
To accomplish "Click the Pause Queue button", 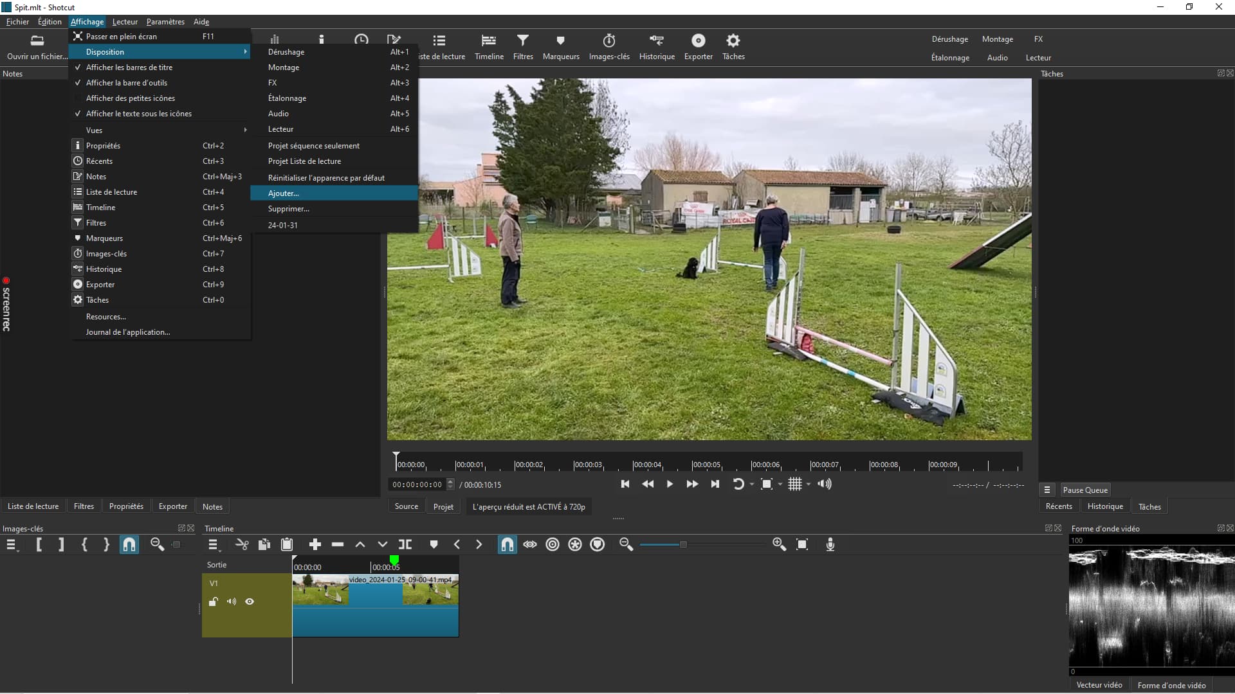I will [1085, 490].
